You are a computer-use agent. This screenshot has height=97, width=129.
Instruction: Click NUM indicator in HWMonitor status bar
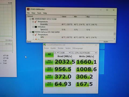pos(106,42)
